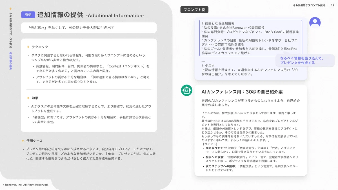This screenshot has width=338, height=190.
Task: Click the sentence starting 来週のAIカンファレンスが実り多き
Action: tap(250, 103)
